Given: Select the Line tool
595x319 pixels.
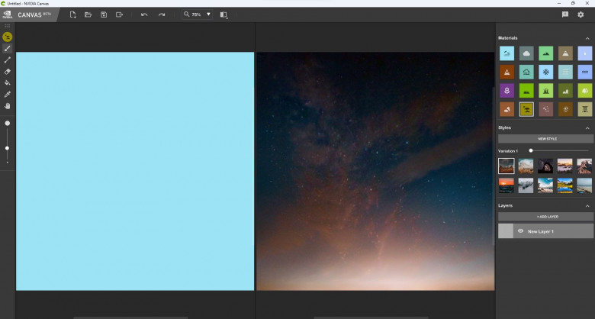Looking at the screenshot, I should coord(7,60).
